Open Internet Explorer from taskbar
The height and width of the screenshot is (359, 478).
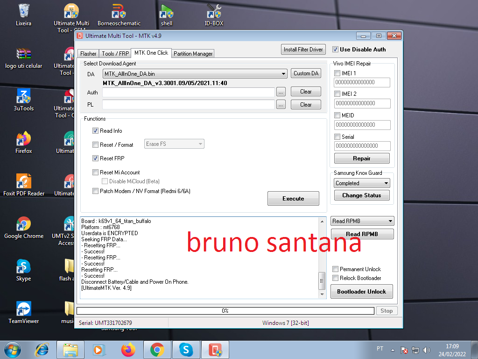coord(42,350)
